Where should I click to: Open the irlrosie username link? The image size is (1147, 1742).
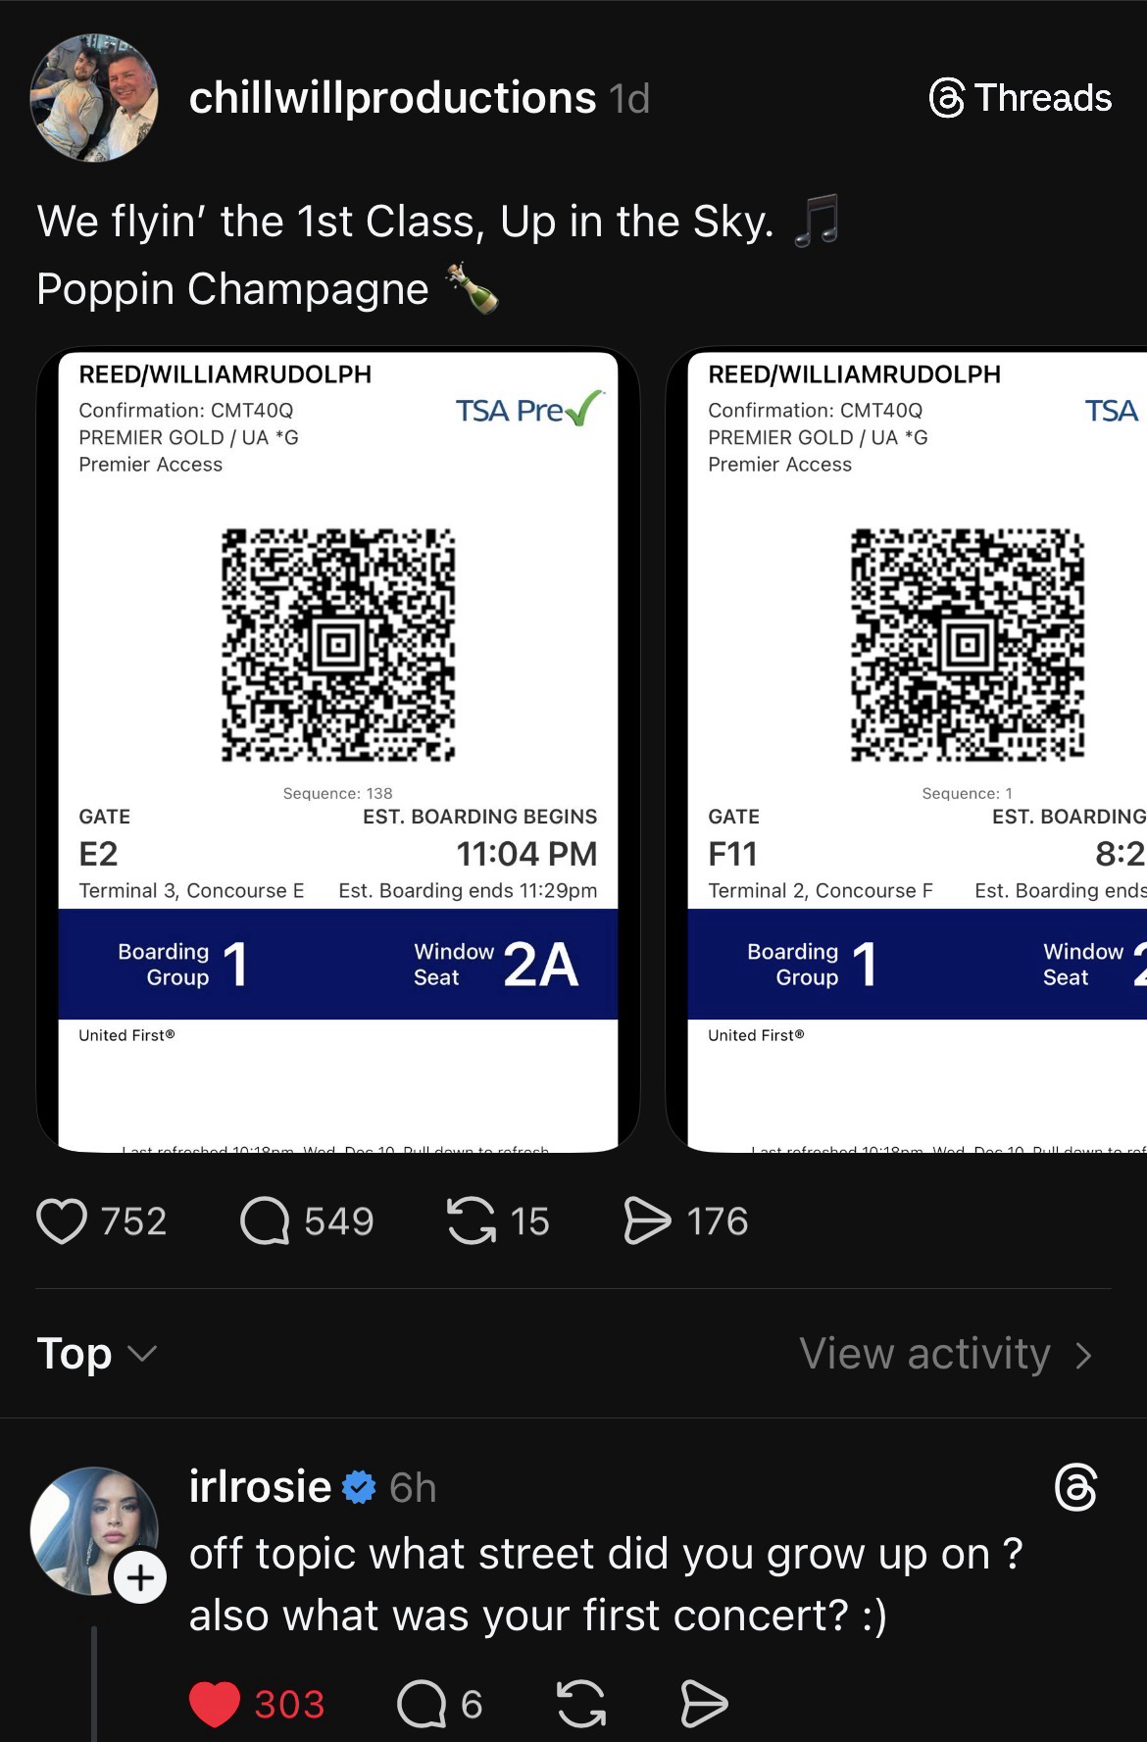pos(260,1487)
